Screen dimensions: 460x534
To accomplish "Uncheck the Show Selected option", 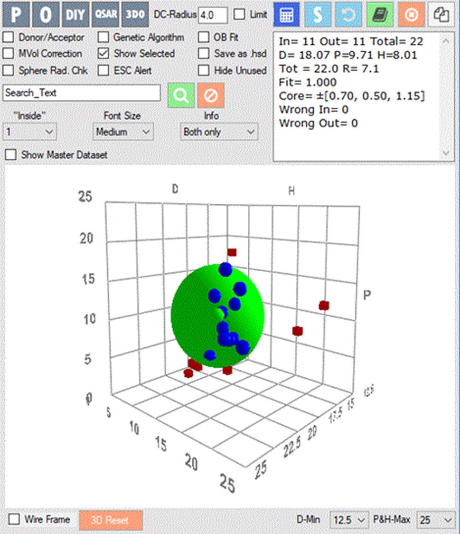I will 103,54.
